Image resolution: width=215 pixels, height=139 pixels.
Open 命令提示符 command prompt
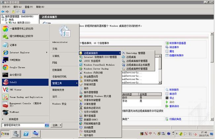(25, 75)
